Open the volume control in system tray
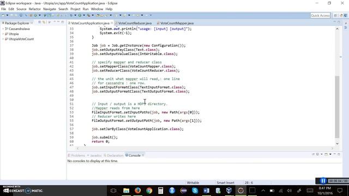 [290, 191]
